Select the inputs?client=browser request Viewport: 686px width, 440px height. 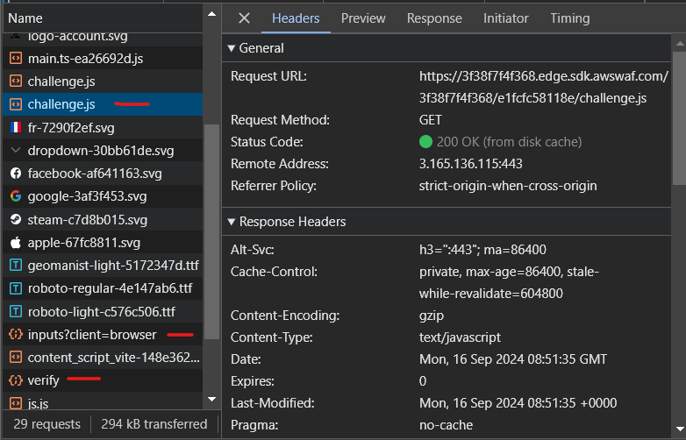(x=103, y=334)
